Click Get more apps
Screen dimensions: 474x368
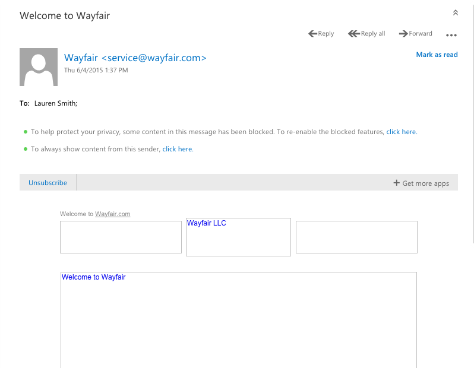pyautogui.click(x=421, y=183)
